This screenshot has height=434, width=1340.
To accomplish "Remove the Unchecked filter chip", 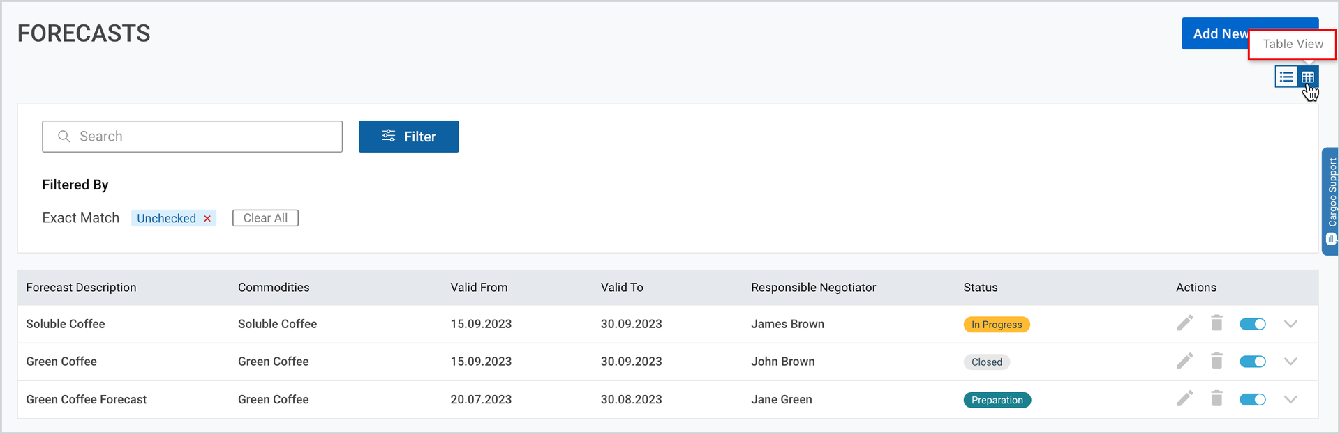I will tap(207, 219).
